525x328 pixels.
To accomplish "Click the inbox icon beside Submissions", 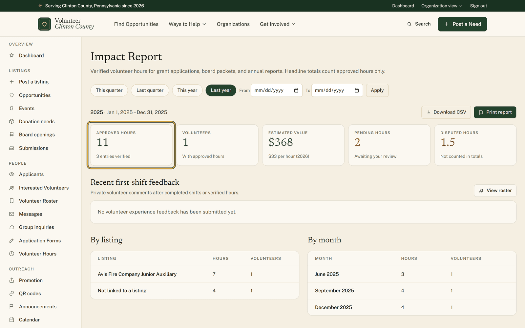I will tap(12, 148).
